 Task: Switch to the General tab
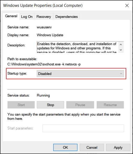tap(11, 16)
